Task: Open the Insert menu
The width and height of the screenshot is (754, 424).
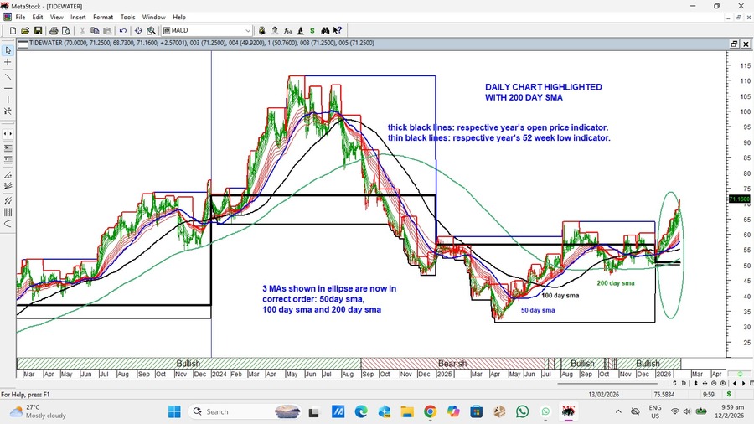Action: point(78,17)
